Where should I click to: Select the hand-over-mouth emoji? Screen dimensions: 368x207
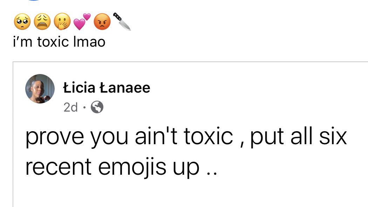pyautogui.click(x=61, y=23)
